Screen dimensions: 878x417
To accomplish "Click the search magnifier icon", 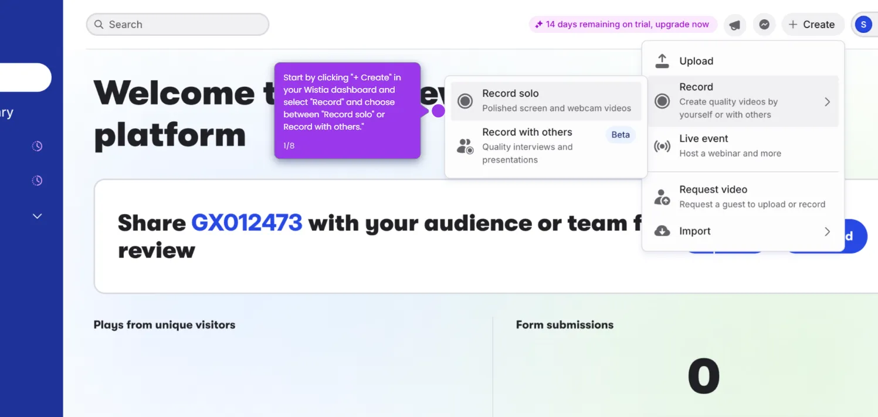I will click(x=99, y=25).
